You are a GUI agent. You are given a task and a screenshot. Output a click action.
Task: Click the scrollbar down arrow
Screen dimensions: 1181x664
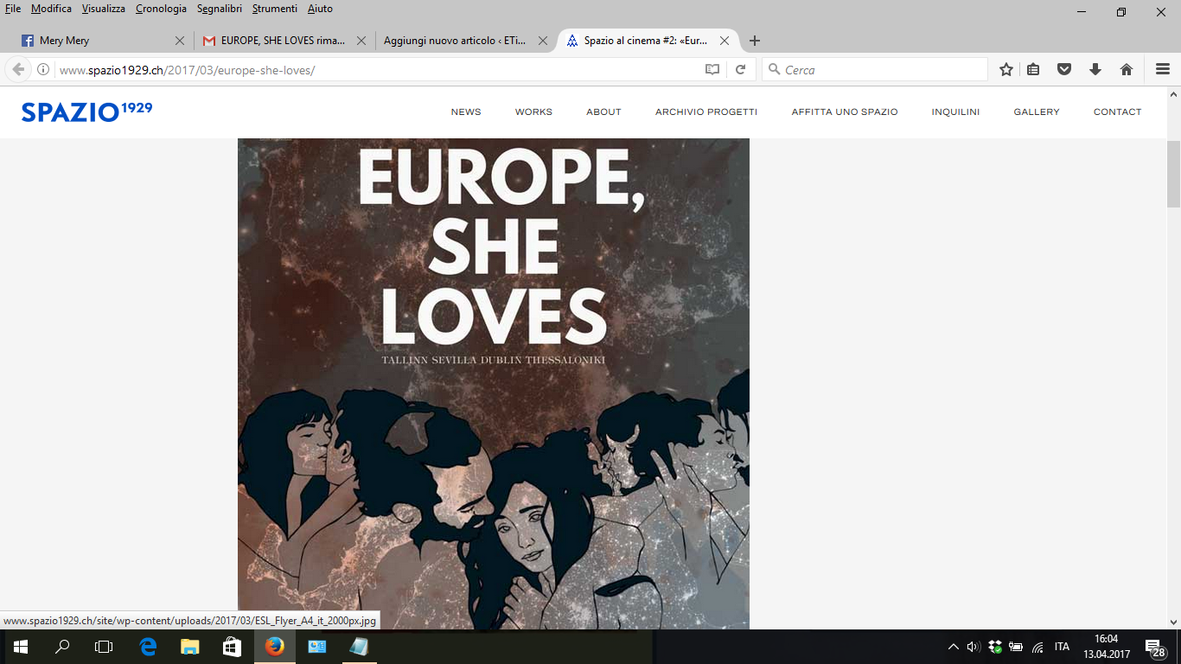pos(1173,622)
